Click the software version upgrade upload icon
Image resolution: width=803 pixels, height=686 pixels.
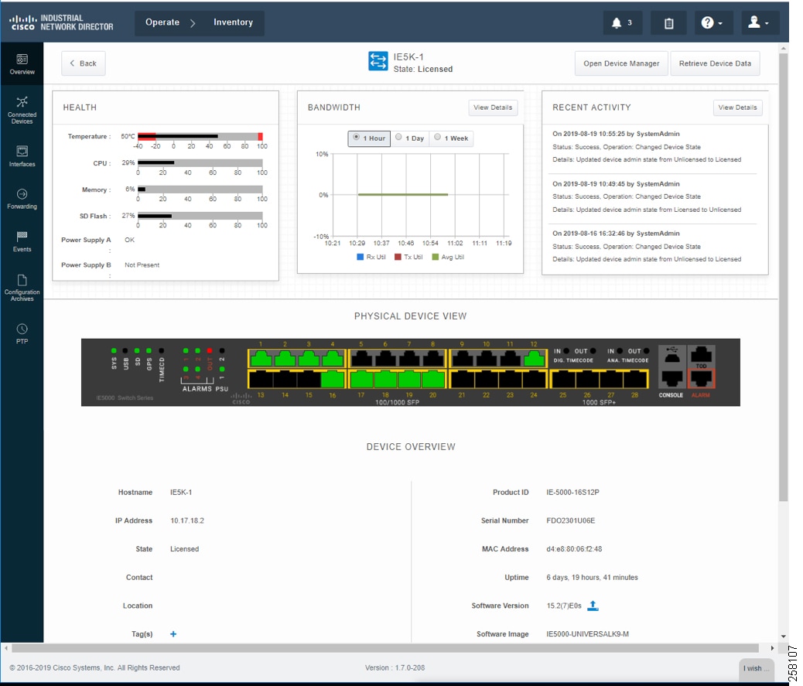pos(593,606)
